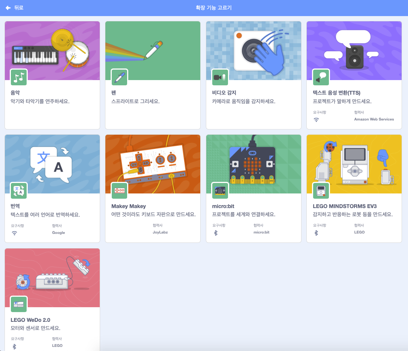Select the 번역 extension title
The height and width of the screenshot is (351, 408).
pyautogui.click(x=15, y=206)
